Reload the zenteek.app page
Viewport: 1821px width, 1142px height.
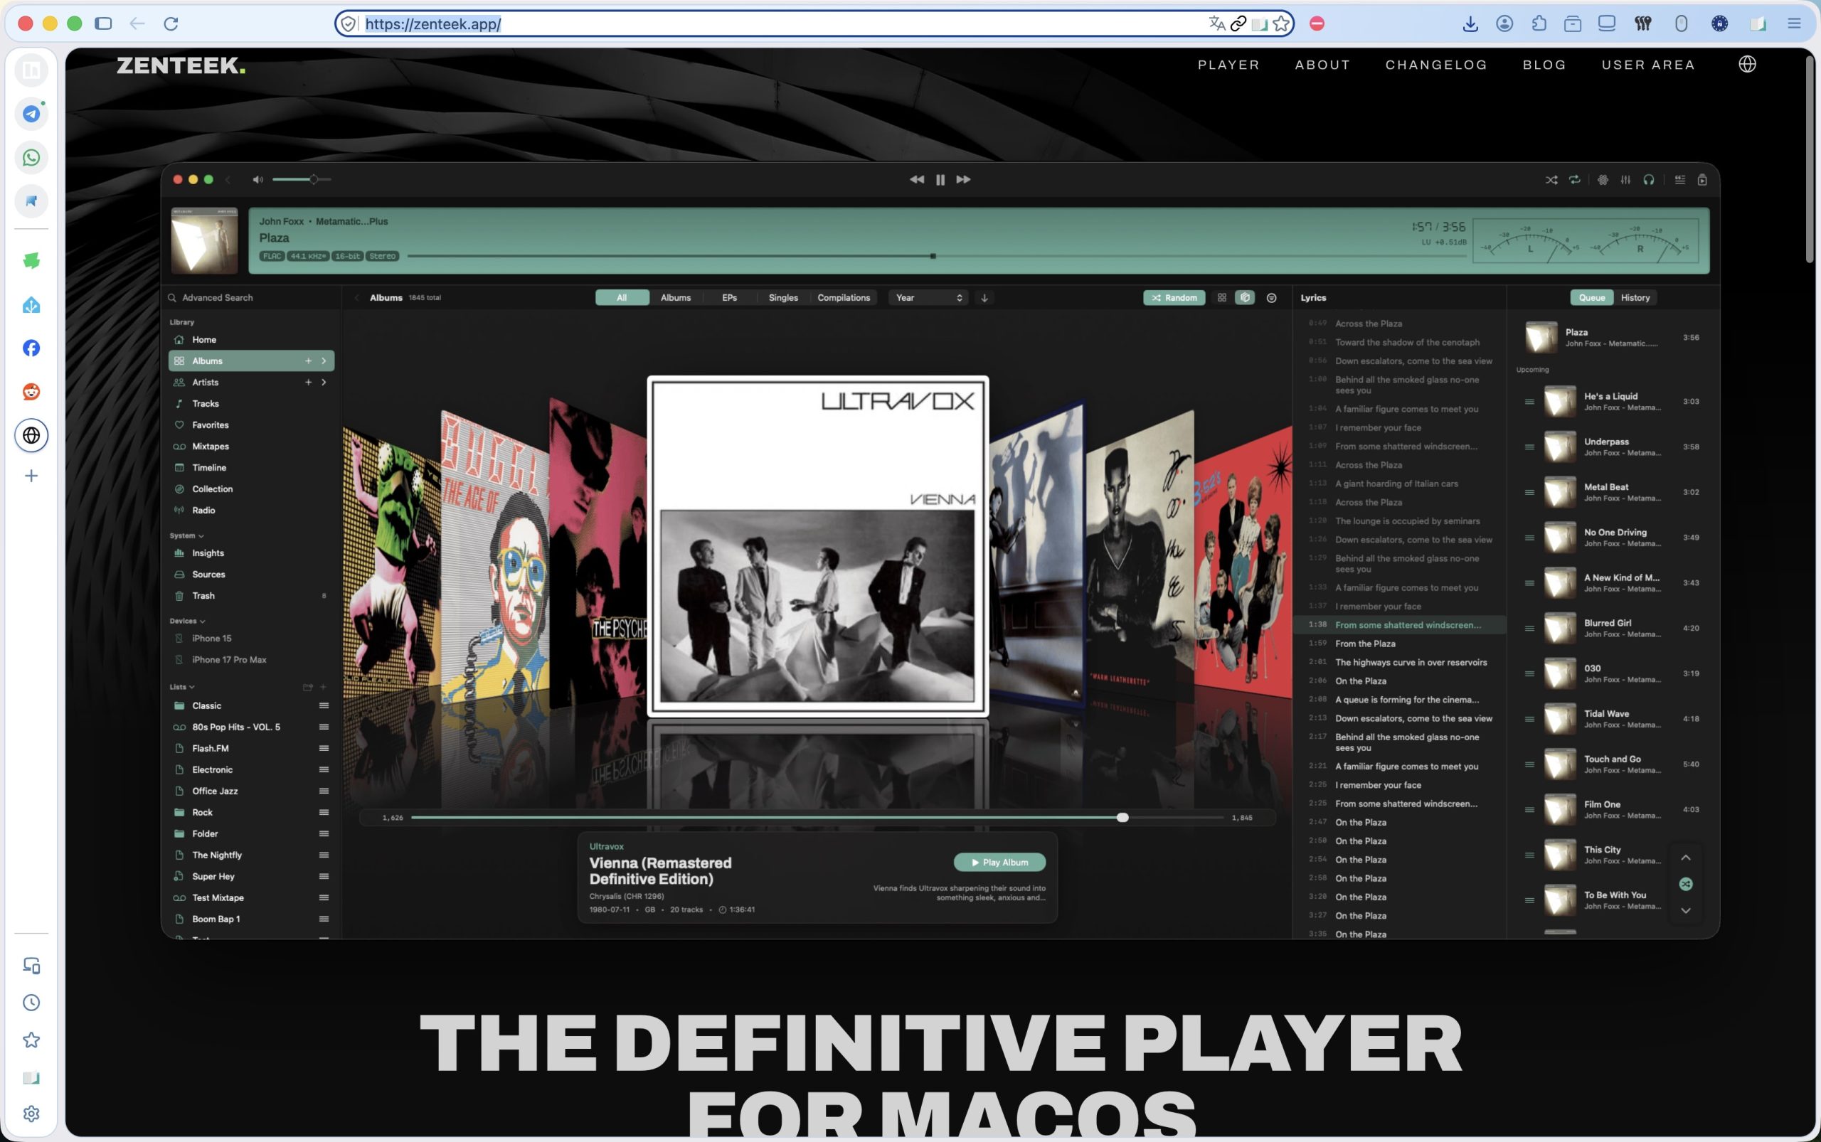click(171, 24)
